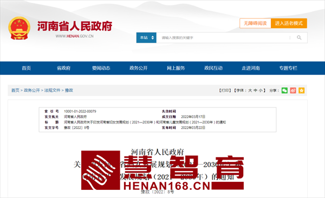This screenshot has height=198, width=325.
Task: Share to Weibo icon
Action: point(293,91)
